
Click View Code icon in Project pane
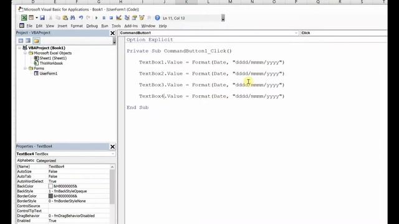pos(21,40)
